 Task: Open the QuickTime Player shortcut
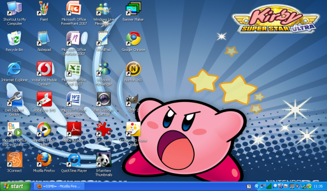74,162
